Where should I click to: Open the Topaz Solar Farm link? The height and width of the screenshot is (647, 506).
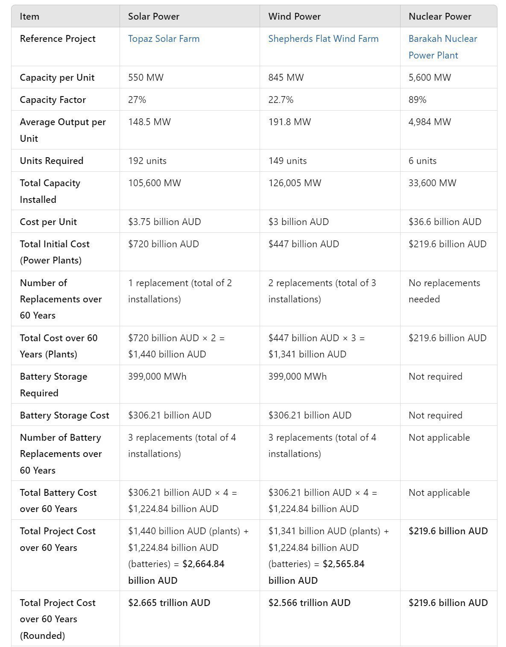(x=164, y=39)
